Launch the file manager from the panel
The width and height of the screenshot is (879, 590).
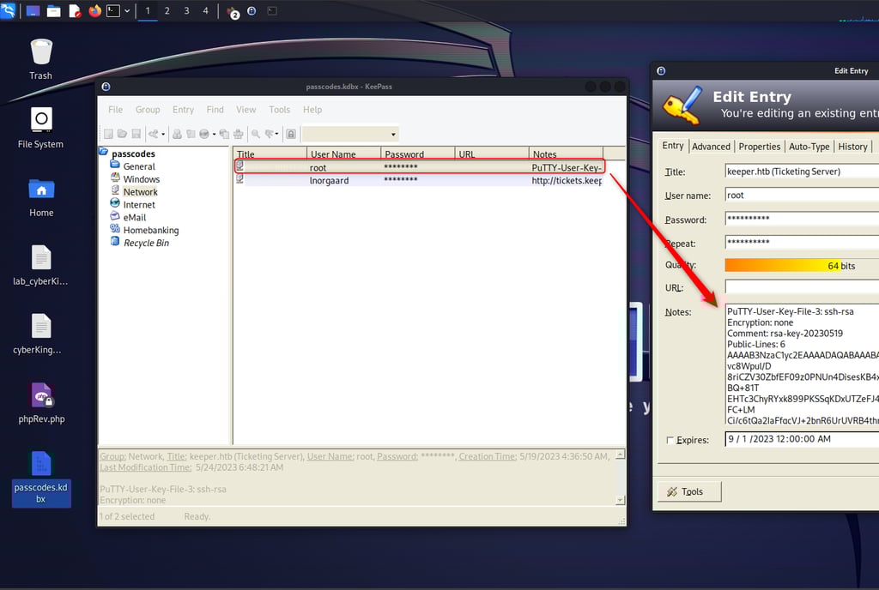tap(54, 10)
